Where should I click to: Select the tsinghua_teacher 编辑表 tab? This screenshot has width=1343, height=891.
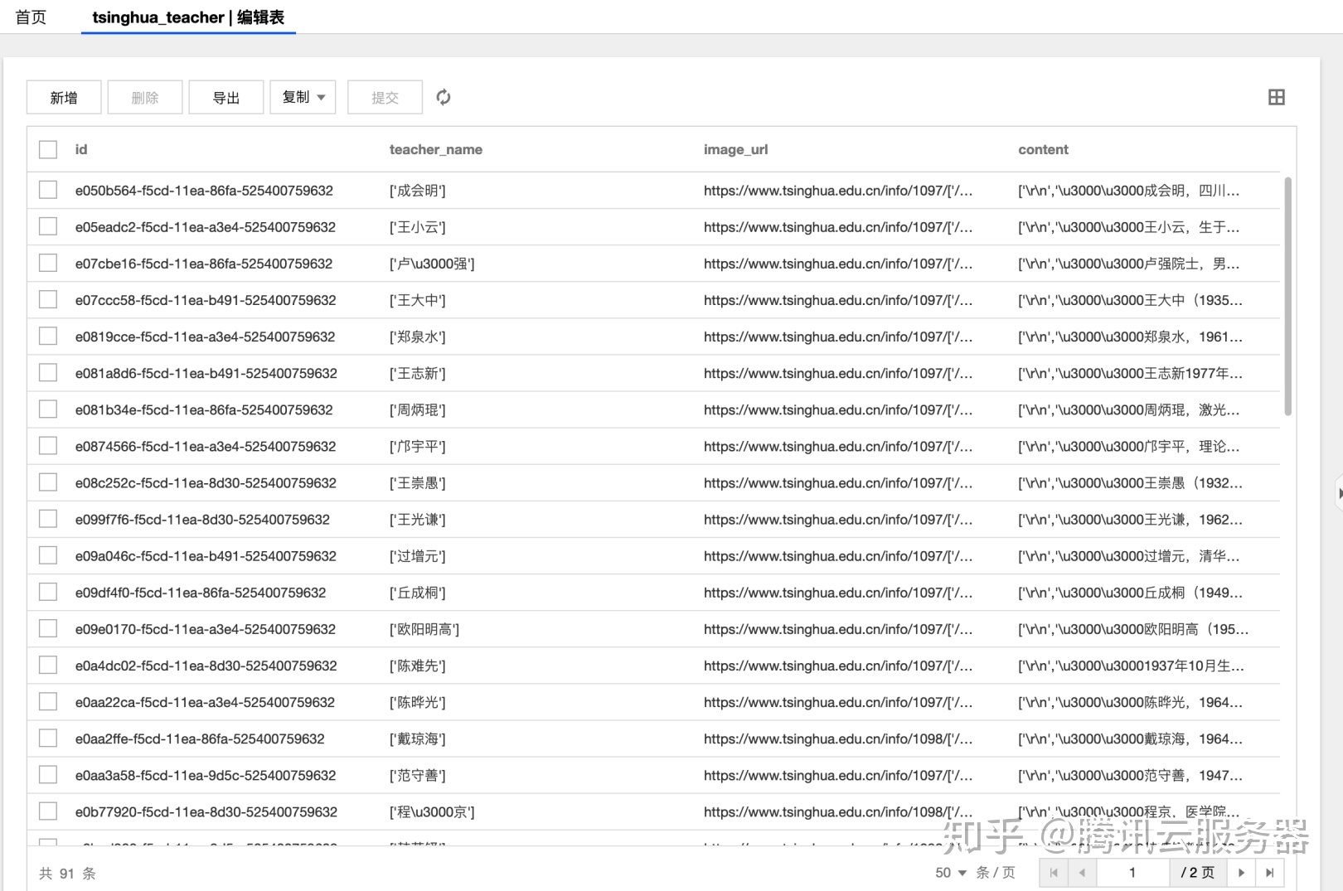(x=188, y=17)
